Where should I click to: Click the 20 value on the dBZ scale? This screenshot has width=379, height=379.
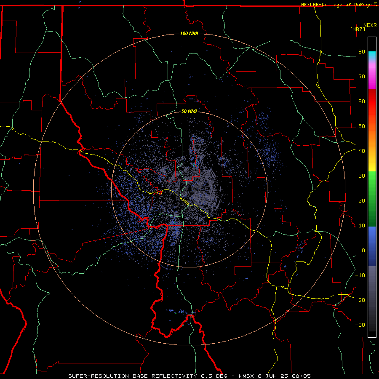pos(362,201)
